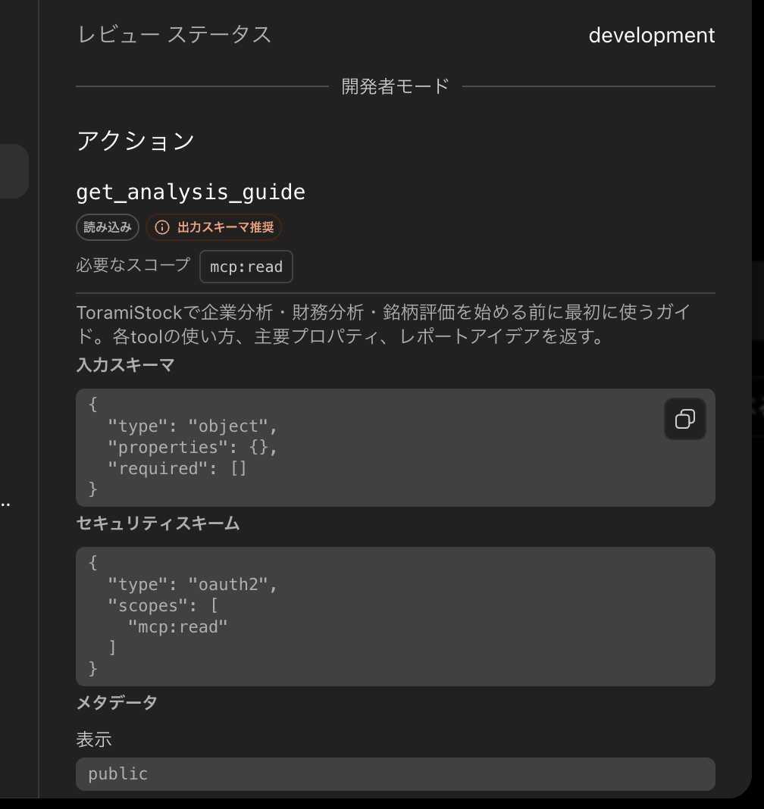Click the アクション heading
The height and width of the screenshot is (809, 764).
tap(135, 141)
